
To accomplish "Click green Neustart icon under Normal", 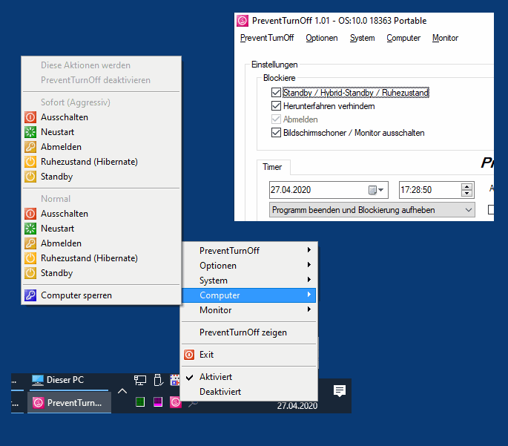I will tap(30, 229).
